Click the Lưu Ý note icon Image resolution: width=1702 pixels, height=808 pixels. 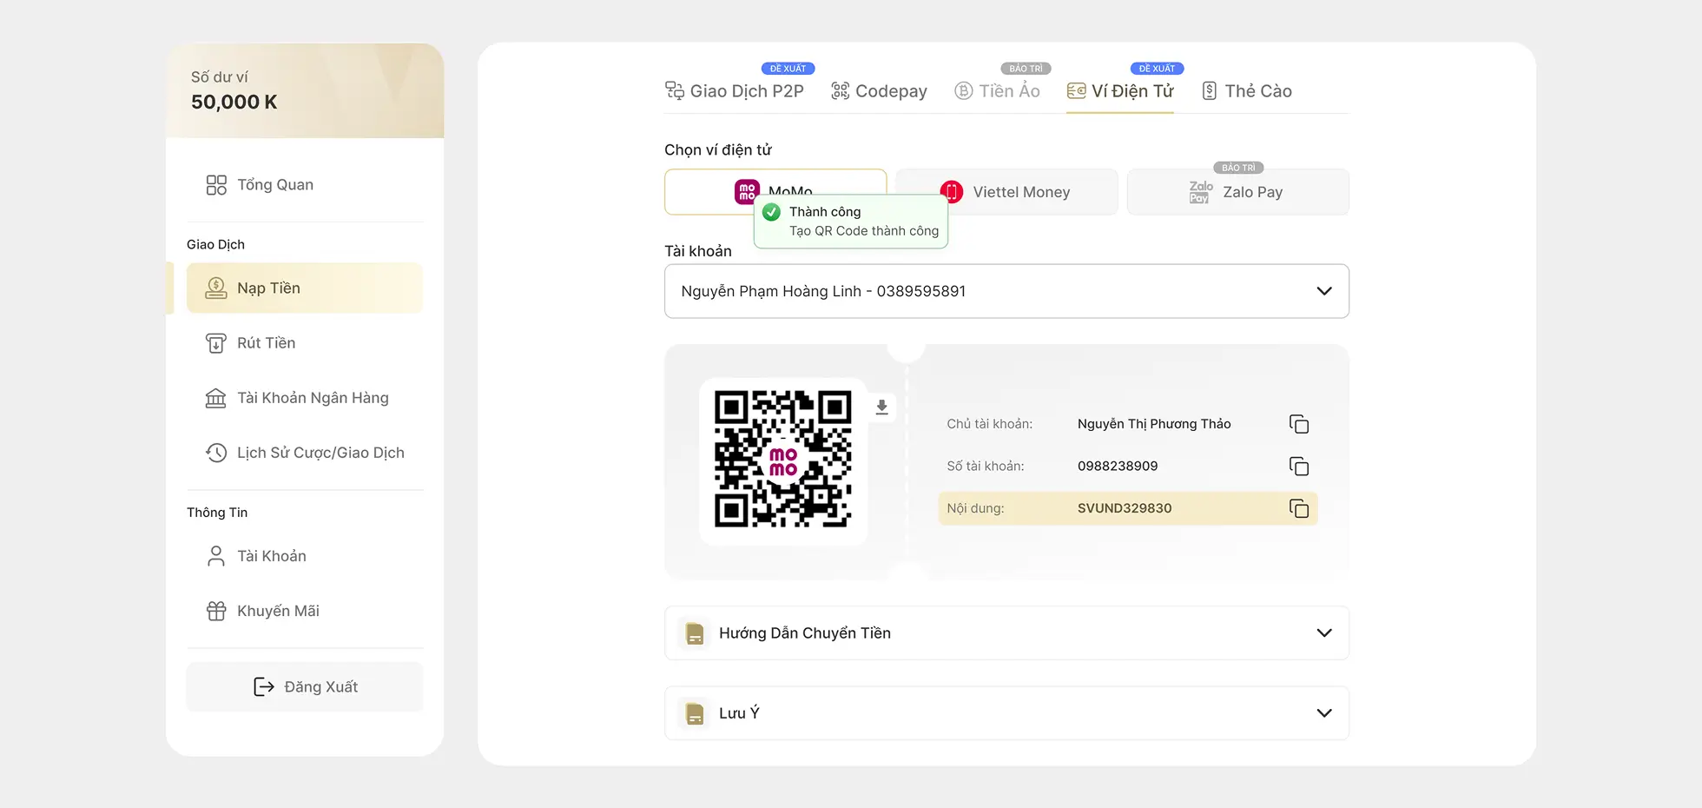695,713
